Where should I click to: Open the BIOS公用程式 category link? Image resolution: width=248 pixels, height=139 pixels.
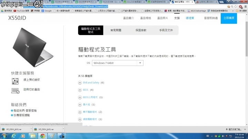90,97
